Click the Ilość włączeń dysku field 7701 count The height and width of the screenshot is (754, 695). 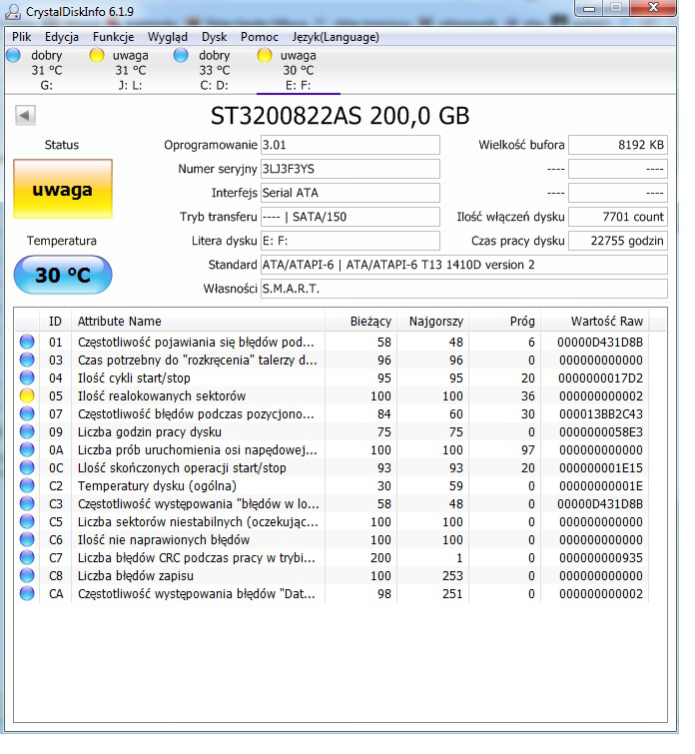618,217
